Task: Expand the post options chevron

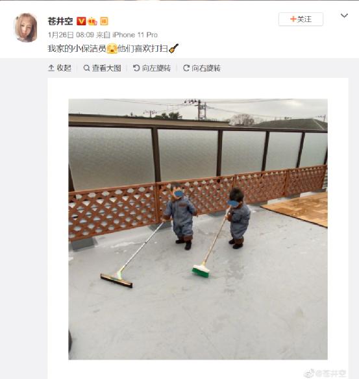Action: [344, 16]
